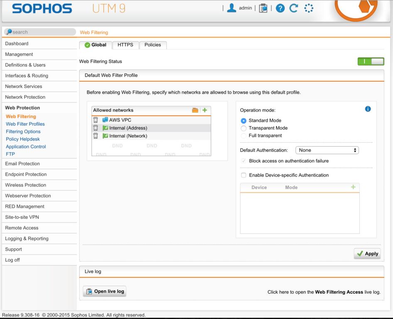Apply the web filter profile settings
The image size is (393, 319).
click(x=367, y=254)
